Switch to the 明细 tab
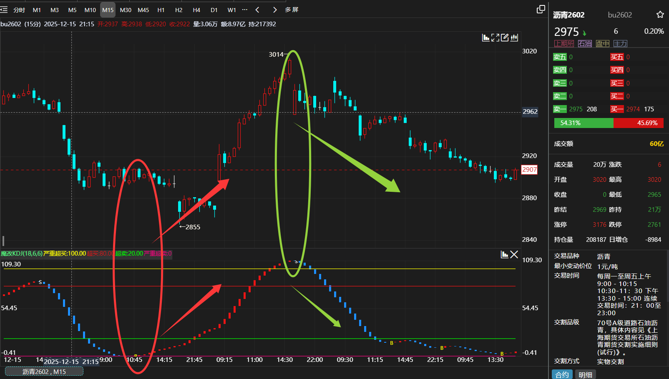669x379 pixels. pos(585,374)
